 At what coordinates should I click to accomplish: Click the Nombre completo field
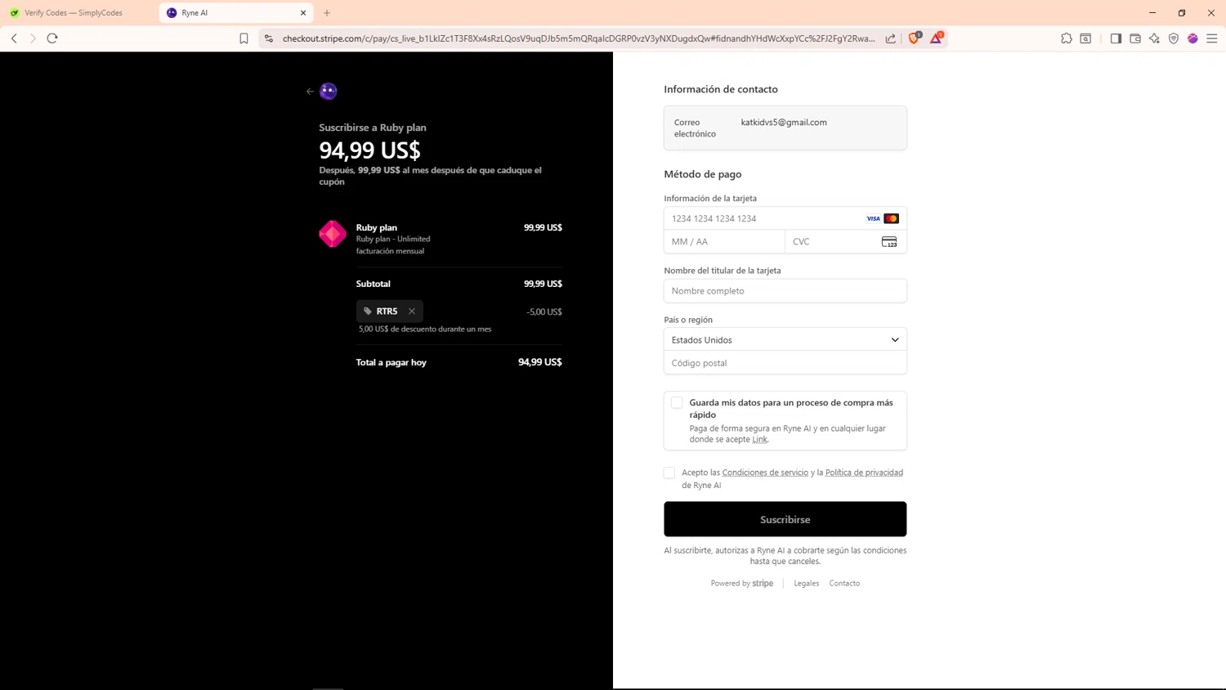785,291
